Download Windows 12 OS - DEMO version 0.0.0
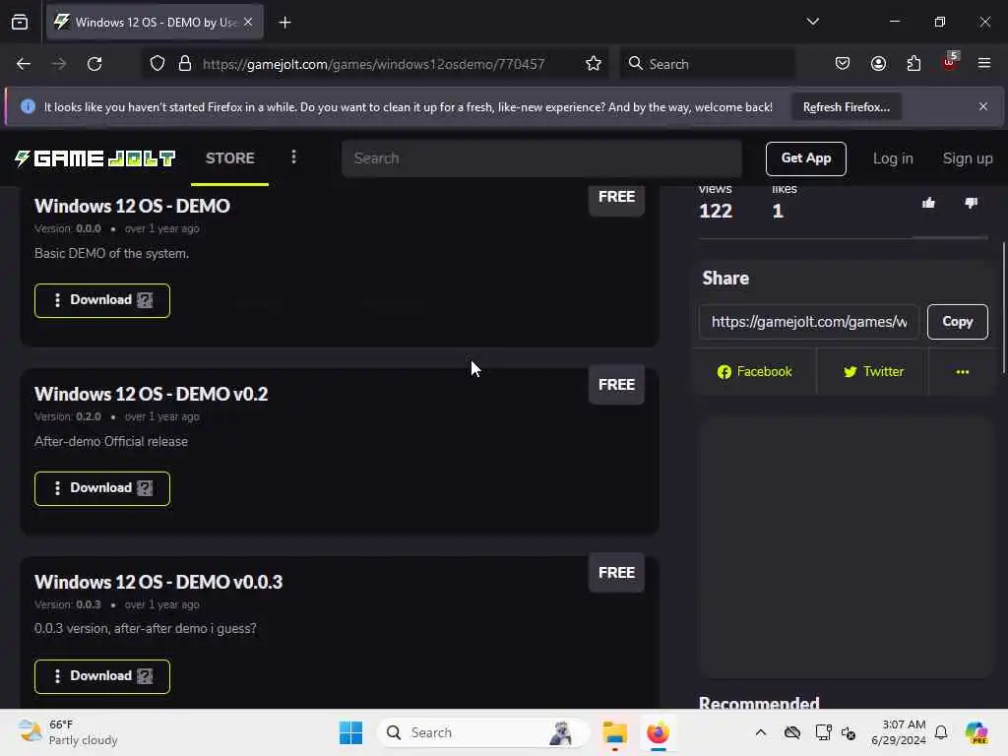 pos(102,300)
